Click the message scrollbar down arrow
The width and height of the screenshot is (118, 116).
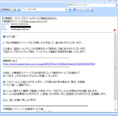tap(115, 110)
